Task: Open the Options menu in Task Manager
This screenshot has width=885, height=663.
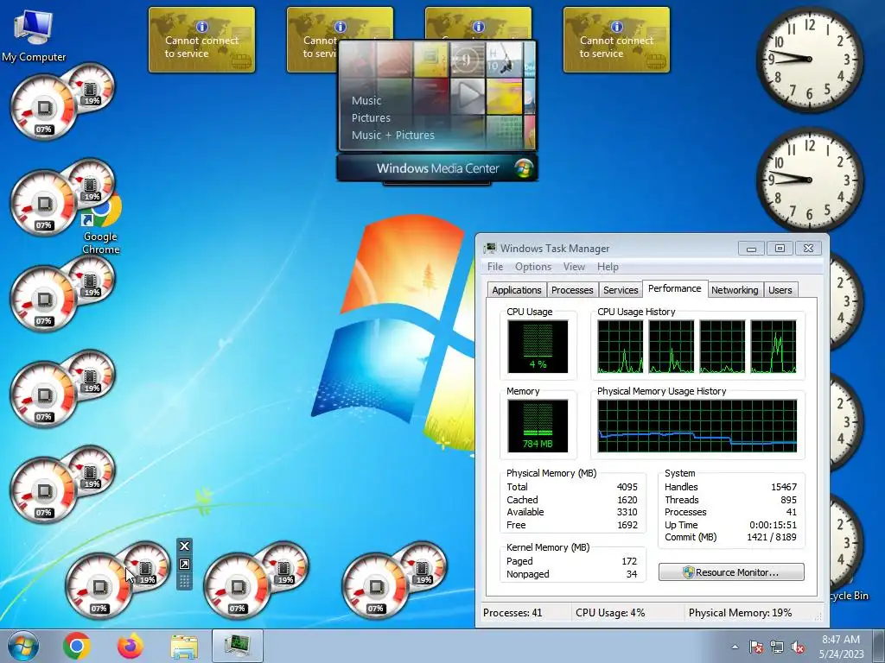Action: (532, 267)
